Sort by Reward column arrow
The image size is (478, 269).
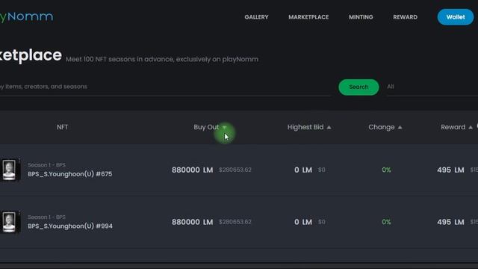[471, 127]
